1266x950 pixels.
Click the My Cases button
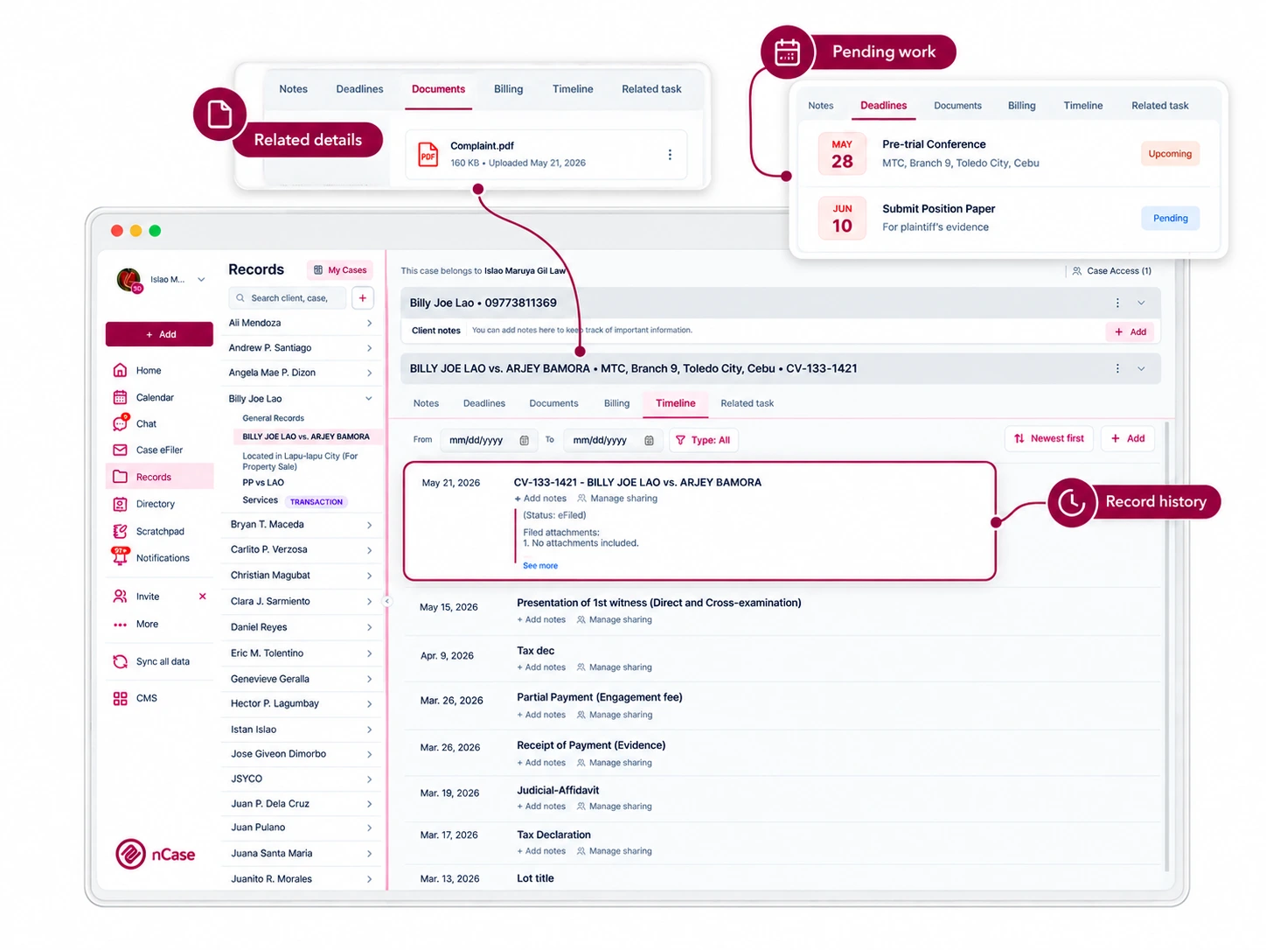point(340,270)
